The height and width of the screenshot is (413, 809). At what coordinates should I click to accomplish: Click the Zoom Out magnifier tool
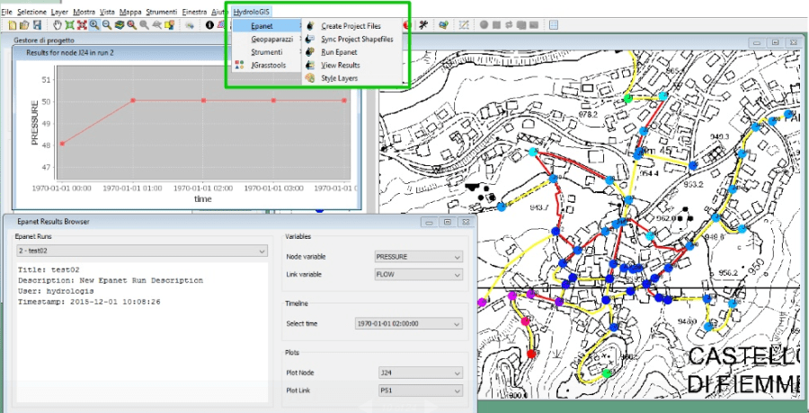[x=107, y=25]
